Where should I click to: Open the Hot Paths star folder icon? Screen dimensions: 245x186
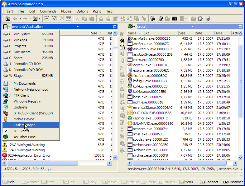[35, 19]
